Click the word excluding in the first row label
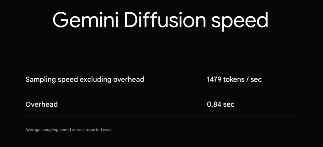 pyautogui.click(x=96, y=79)
